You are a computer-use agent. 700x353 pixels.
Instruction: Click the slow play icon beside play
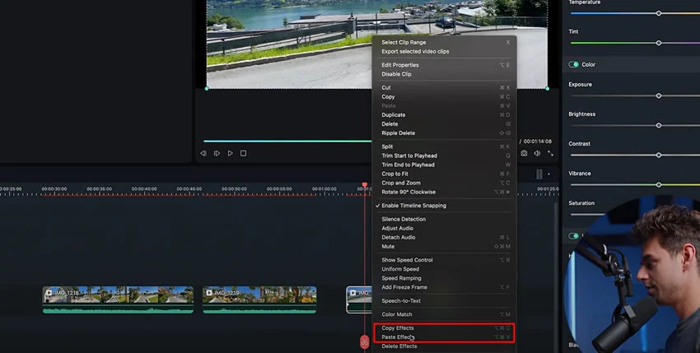pyautogui.click(x=217, y=153)
